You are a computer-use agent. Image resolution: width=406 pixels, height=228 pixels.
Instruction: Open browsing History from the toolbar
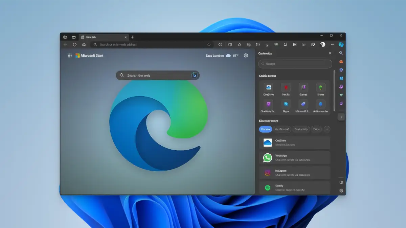click(x=258, y=45)
